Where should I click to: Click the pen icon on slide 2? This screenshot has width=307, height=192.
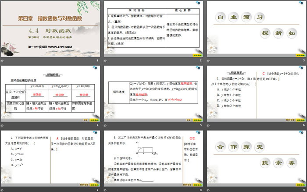[x=198, y=51]
